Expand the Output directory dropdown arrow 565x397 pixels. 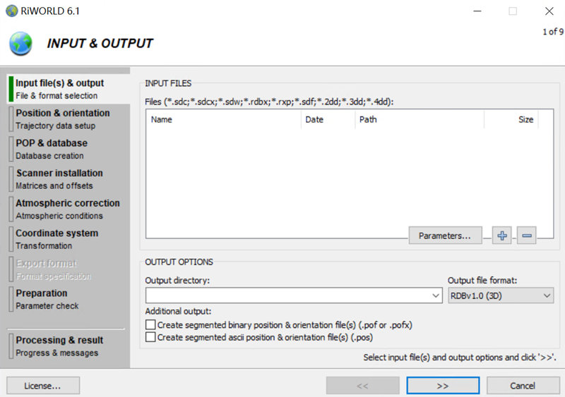[436, 296]
